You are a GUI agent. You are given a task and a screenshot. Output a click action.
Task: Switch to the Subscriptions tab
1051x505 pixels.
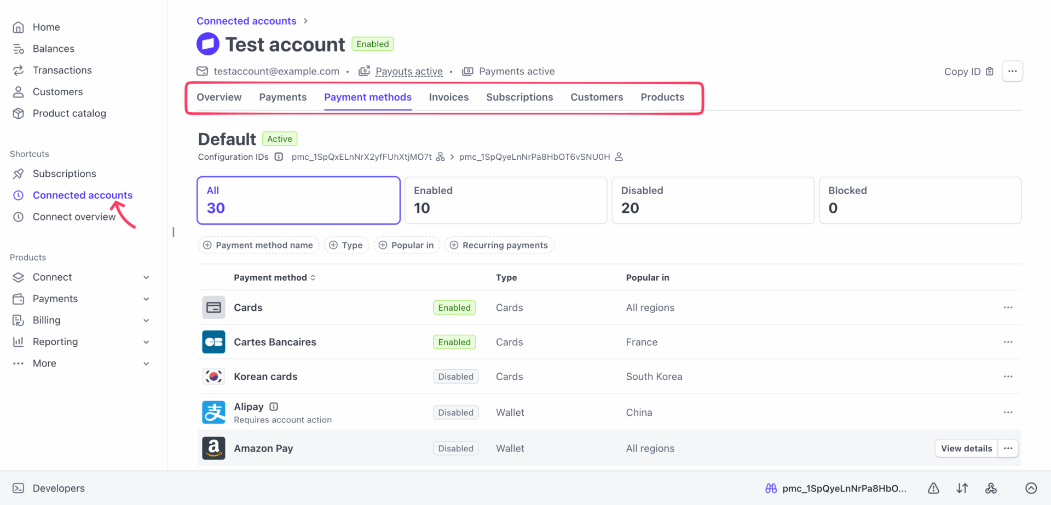(519, 97)
